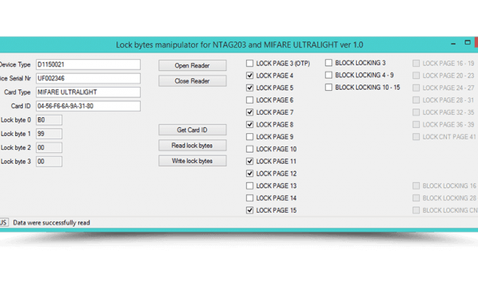Uncheck LOCK PAGE 11
The height and width of the screenshot is (297, 478).
[x=249, y=161]
